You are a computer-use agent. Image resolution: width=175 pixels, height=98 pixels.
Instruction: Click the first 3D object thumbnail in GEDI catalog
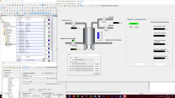coord(49,20)
